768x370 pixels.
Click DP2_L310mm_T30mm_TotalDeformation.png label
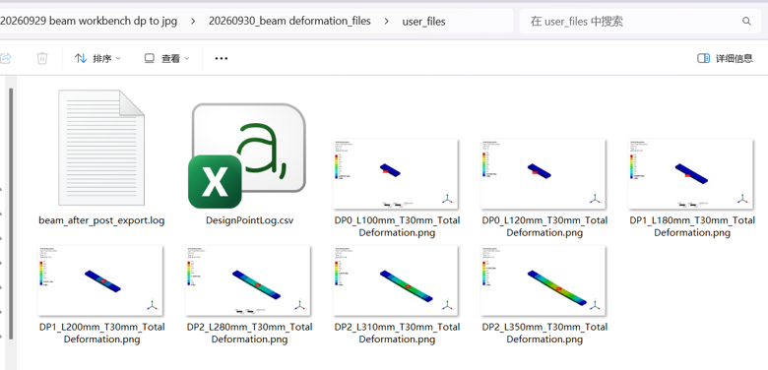(397, 333)
